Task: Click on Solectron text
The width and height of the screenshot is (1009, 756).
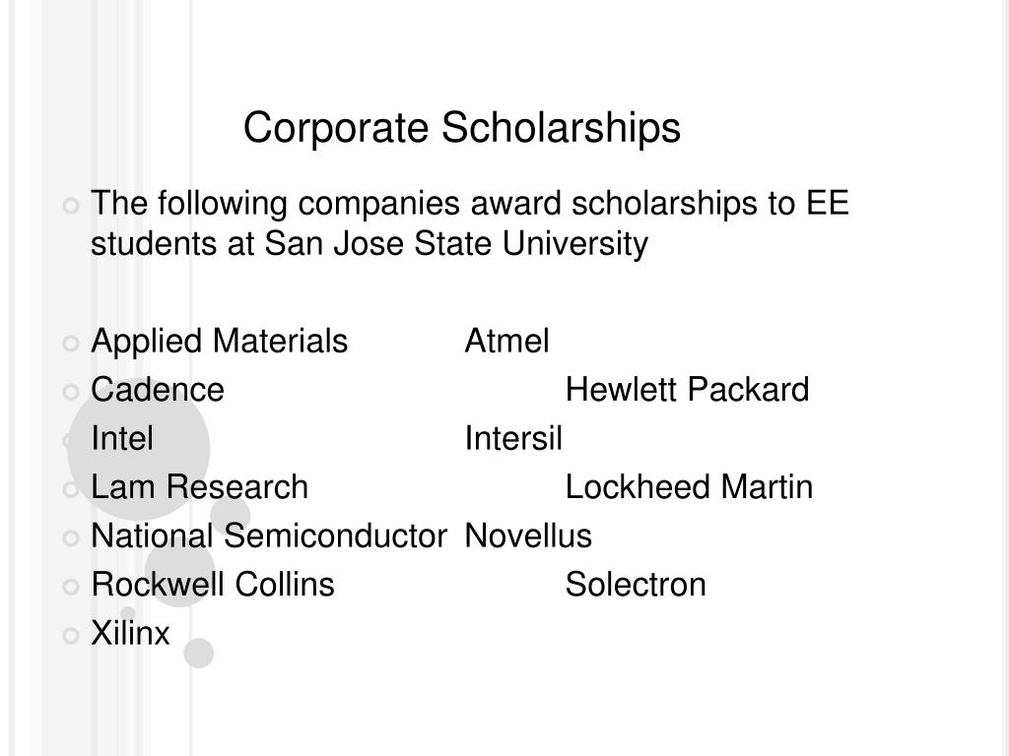Action: (636, 585)
